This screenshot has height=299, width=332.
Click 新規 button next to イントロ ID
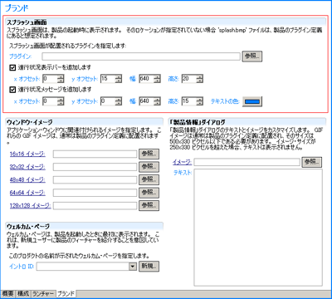pos(149,267)
